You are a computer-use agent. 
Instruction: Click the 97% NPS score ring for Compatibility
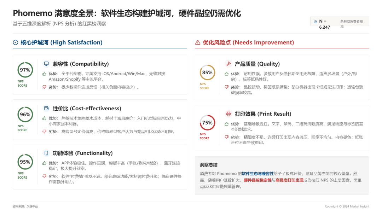point(25,70)
